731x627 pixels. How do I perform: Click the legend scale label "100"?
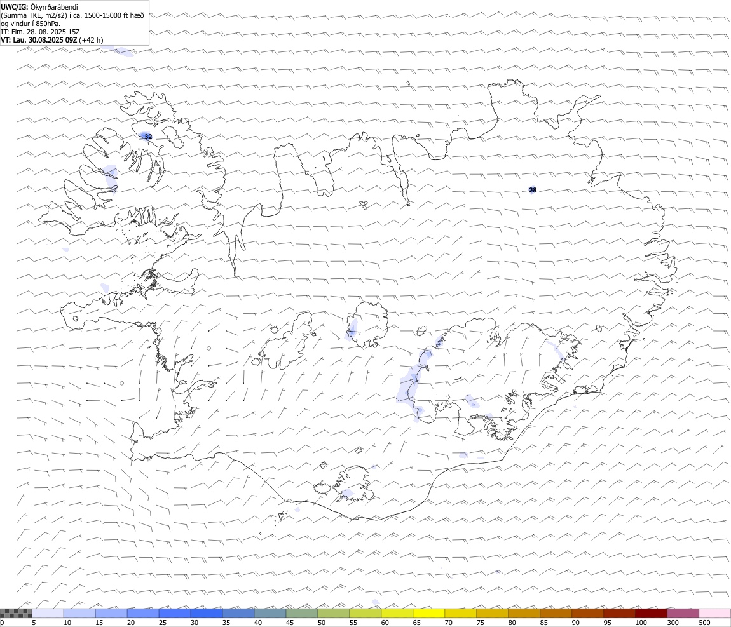(x=641, y=623)
